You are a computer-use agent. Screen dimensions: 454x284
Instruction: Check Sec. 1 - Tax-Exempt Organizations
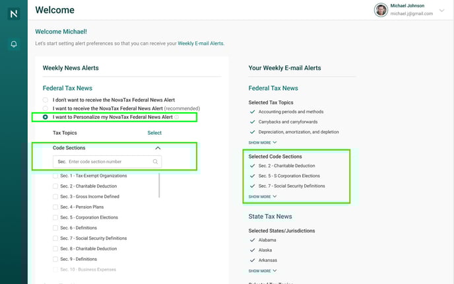(55, 176)
